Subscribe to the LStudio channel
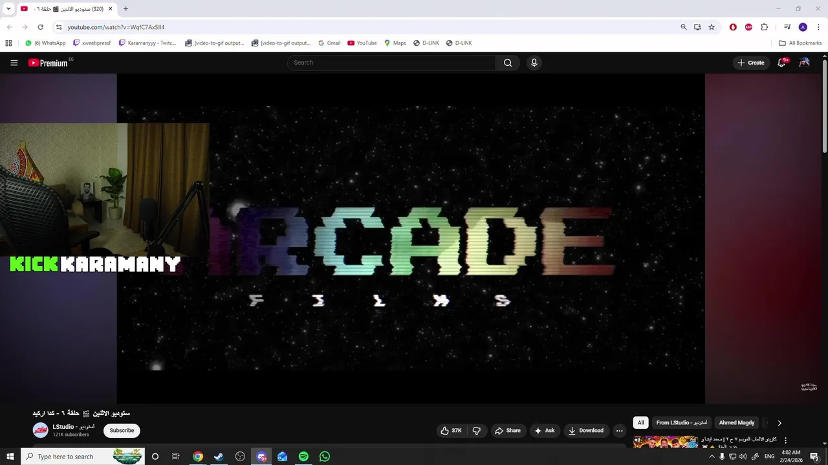Viewport: 828px width, 465px height. [122, 431]
